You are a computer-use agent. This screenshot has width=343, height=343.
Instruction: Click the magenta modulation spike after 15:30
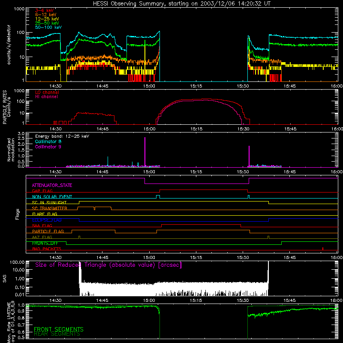point(249,156)
